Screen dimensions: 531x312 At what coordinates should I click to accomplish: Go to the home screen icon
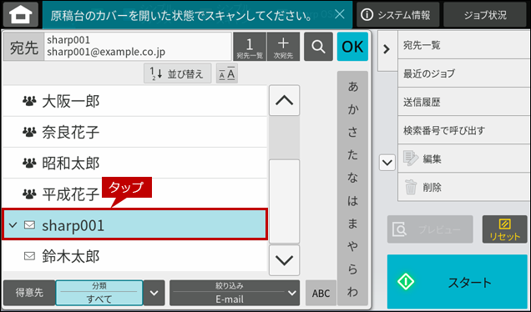click(21, 14)
